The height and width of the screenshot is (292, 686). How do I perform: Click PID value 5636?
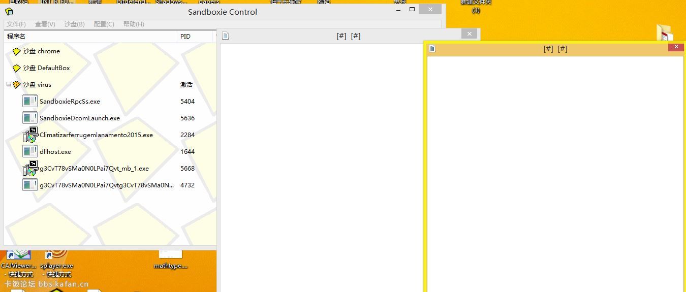click(x=188, y=118)
